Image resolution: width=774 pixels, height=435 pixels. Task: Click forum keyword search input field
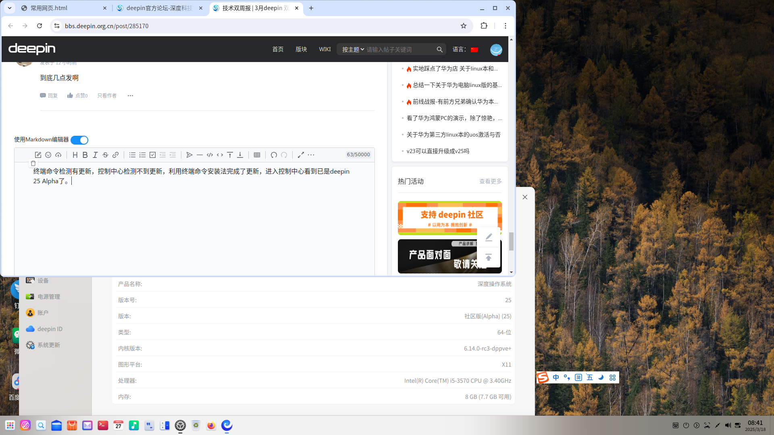(399, 50)
